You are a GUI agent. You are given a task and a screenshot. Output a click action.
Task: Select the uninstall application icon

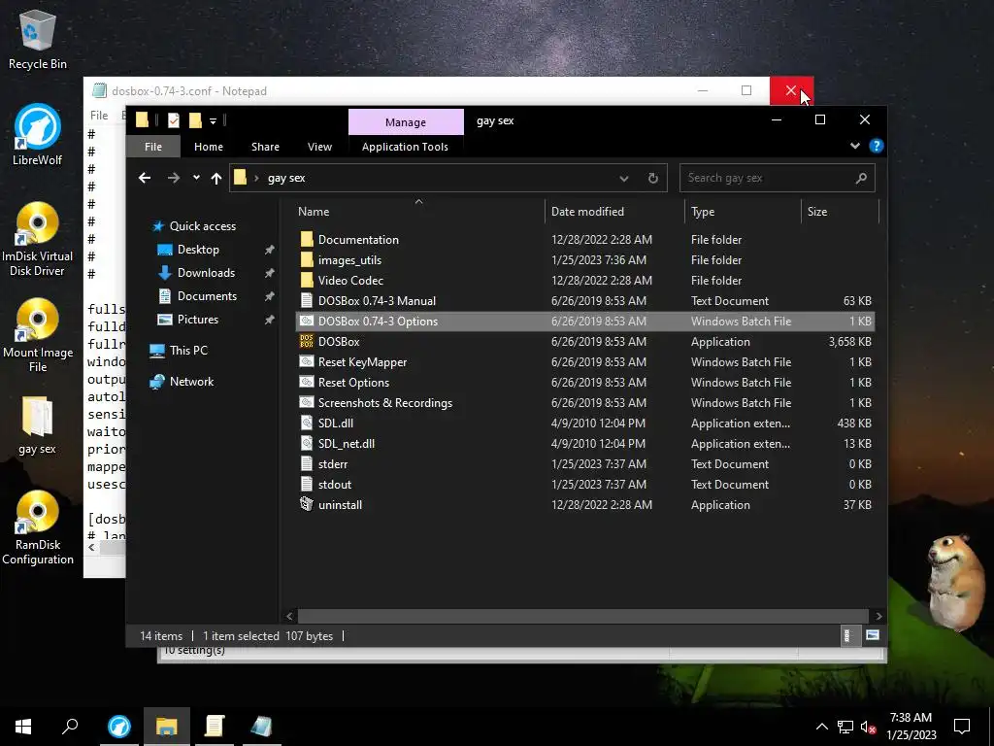coord(307,504)
